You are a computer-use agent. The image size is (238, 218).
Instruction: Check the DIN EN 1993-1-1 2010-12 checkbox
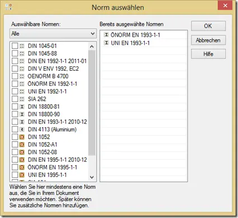coord(15,122)
